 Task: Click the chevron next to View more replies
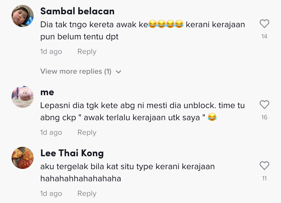[118, 72]
